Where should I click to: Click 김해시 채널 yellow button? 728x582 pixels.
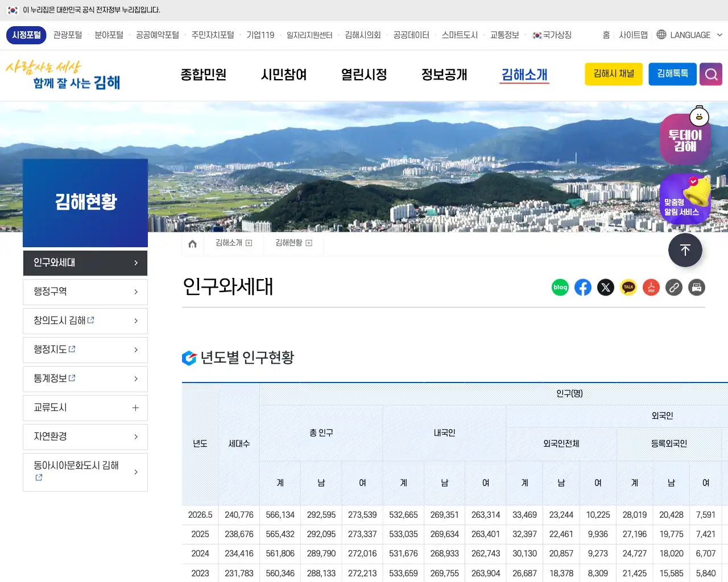pos(614,74)
